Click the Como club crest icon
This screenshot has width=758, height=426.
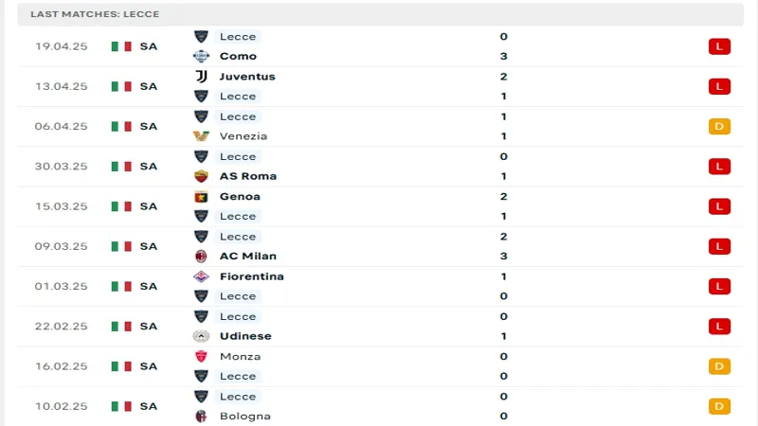pyautogui.click(x=201, y=56)
